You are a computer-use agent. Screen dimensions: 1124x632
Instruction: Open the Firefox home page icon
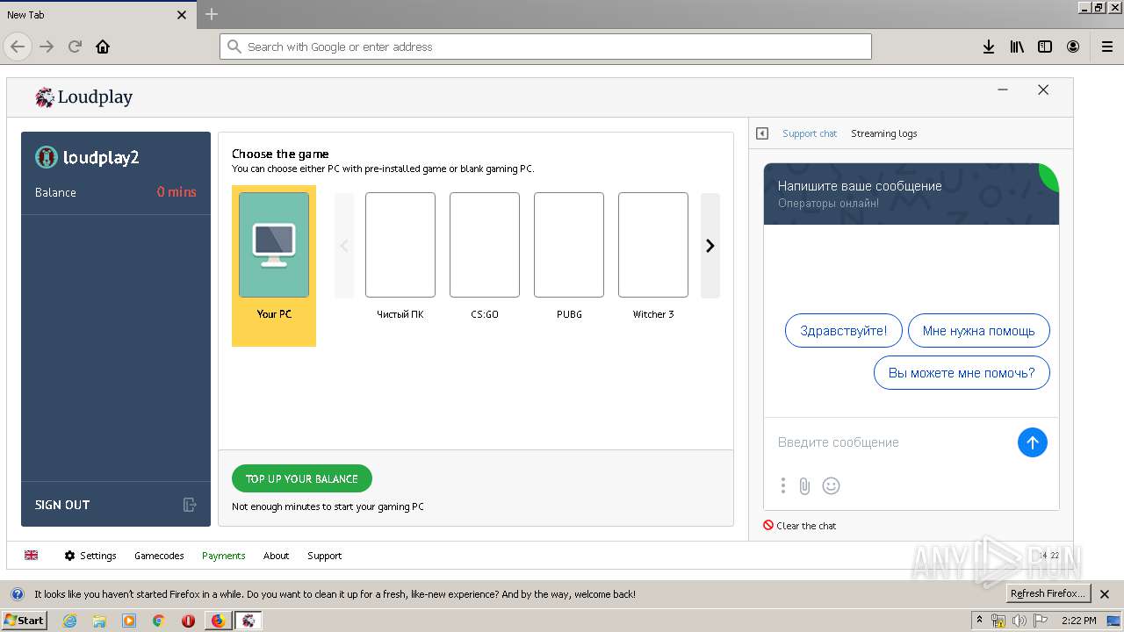pyautogui.click(x=103, y=47)
